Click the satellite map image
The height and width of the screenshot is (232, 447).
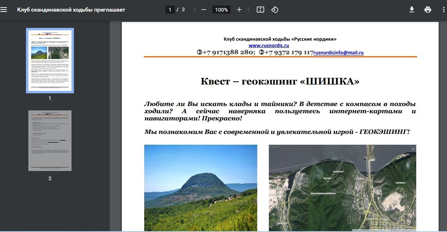pyautogui.click(x=342, y=187)
